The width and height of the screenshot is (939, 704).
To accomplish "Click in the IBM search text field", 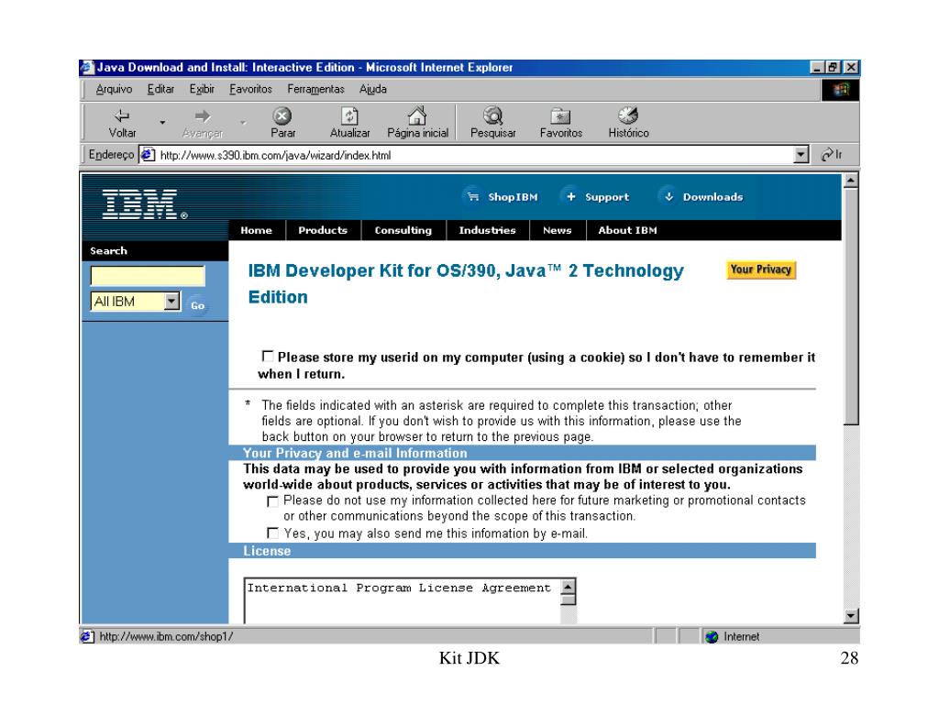I will click(x=148, y=276).
